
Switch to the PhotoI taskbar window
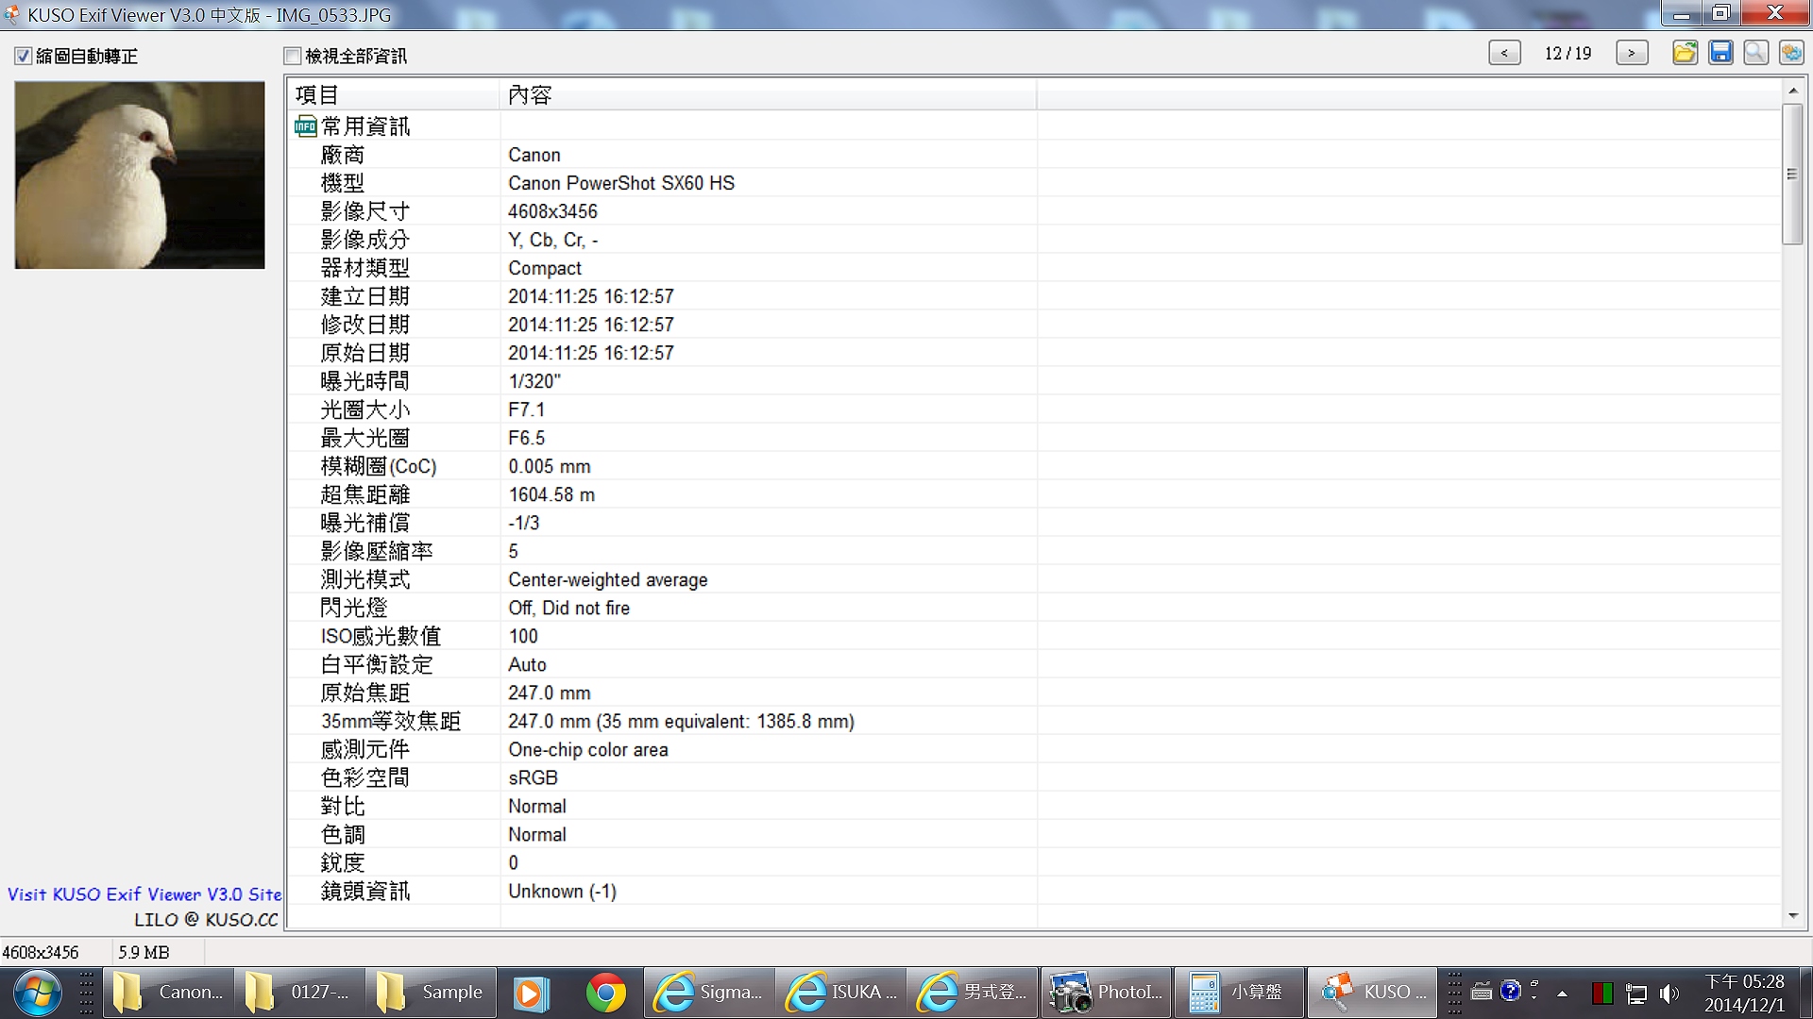point(1106,993)
